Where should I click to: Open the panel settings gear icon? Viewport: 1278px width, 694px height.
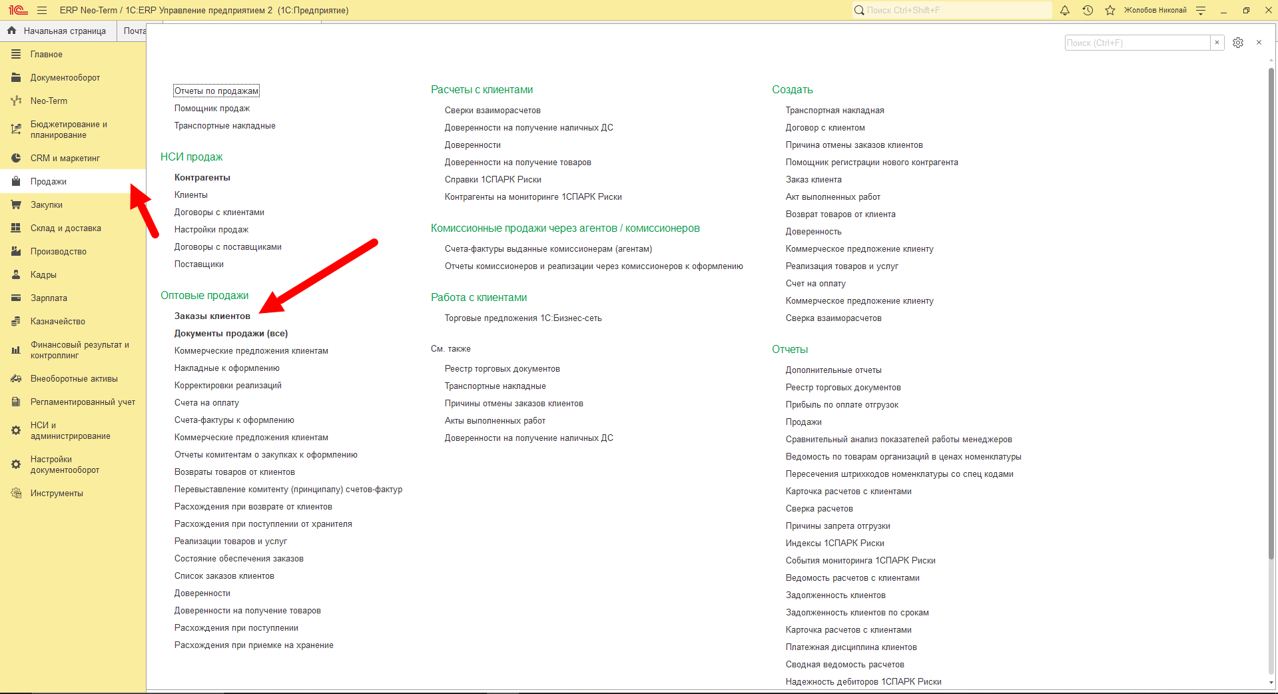coord(1238,43)
